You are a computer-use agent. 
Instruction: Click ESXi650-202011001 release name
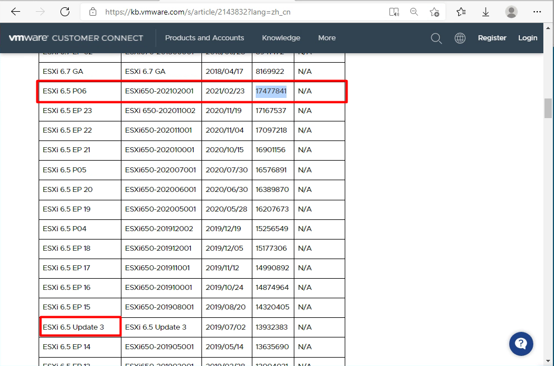point(158,130)
